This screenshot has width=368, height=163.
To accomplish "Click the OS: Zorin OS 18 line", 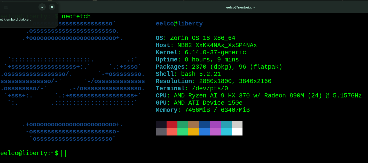I will [x=195, y=38].
